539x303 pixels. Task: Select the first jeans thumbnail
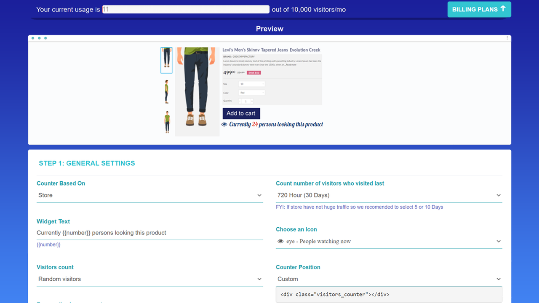pyautogui.click(x=166, y=60)
